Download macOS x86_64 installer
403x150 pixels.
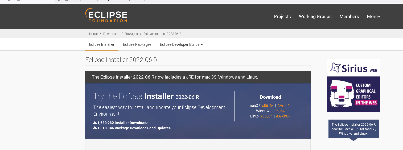click(x=268, y=106)
